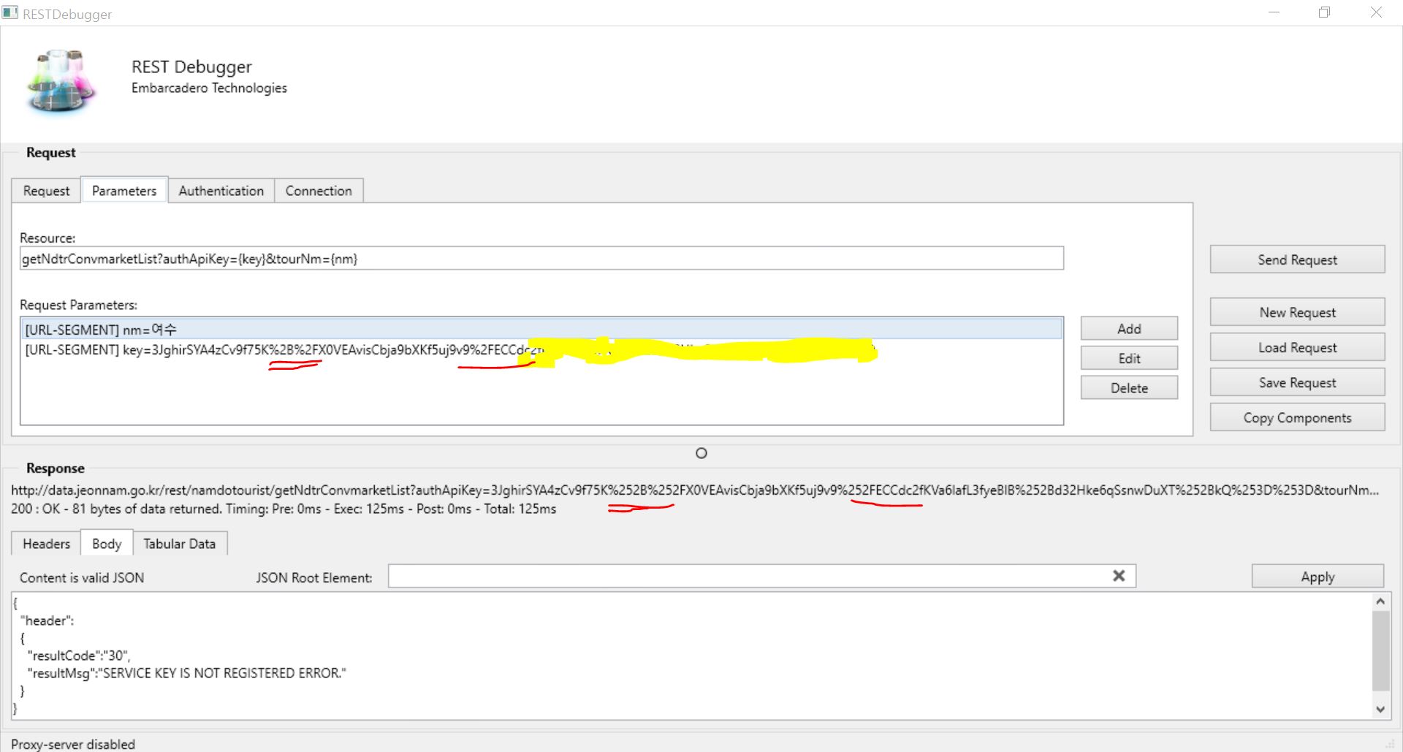Start a New Request

pyautogui.click(x=1297, y=312)
